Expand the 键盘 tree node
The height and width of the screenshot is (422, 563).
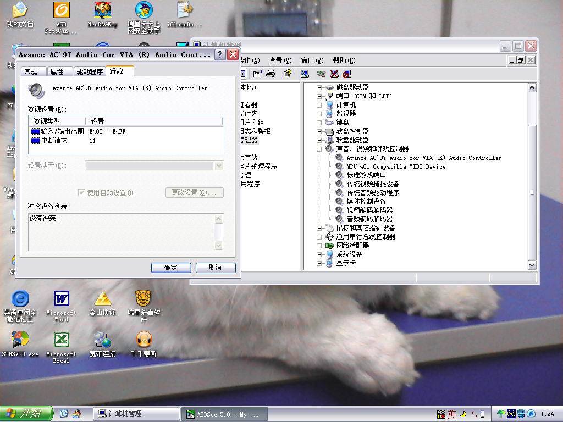[x=319, y=123]
